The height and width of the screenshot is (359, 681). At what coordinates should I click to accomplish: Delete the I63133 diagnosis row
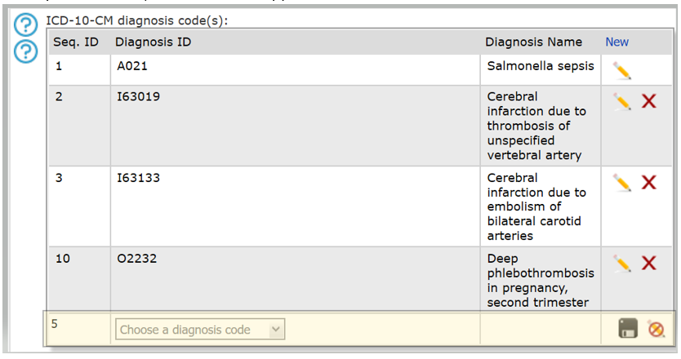click(x=649, y=182)
